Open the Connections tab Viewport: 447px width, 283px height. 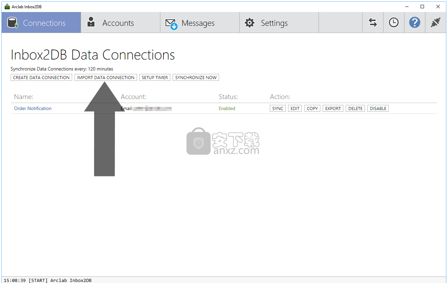click(x=41, y=23)
